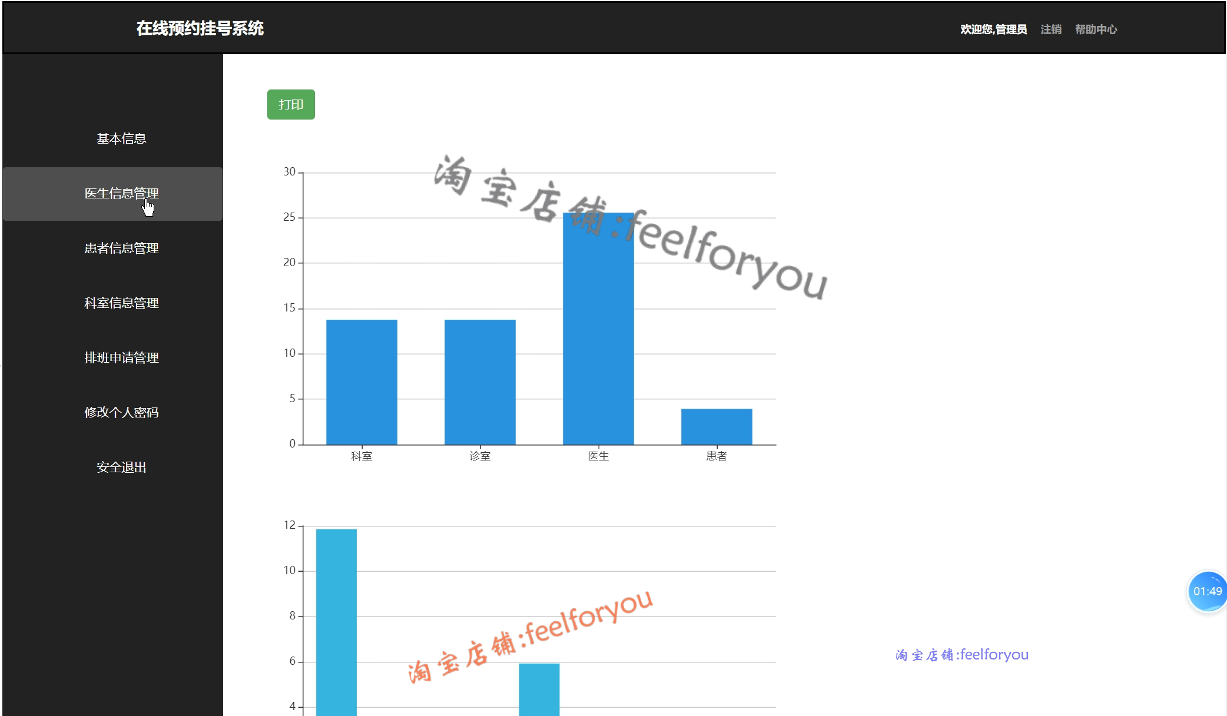Click the green 打印 print button
Viewport: 1227px width, 716px height.
[291, 104]
